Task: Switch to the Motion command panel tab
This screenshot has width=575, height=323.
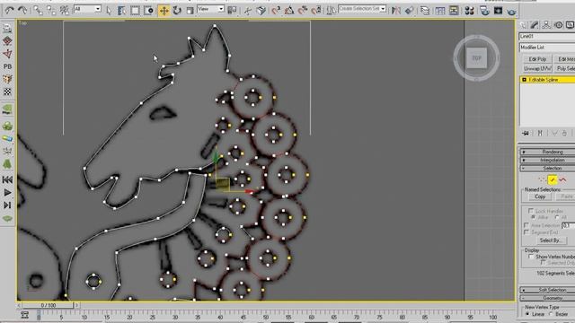Action: point(558,25)
